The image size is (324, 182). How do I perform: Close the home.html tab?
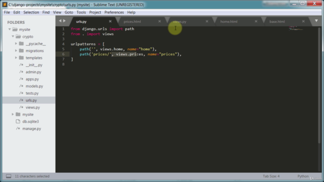(256, 21)
